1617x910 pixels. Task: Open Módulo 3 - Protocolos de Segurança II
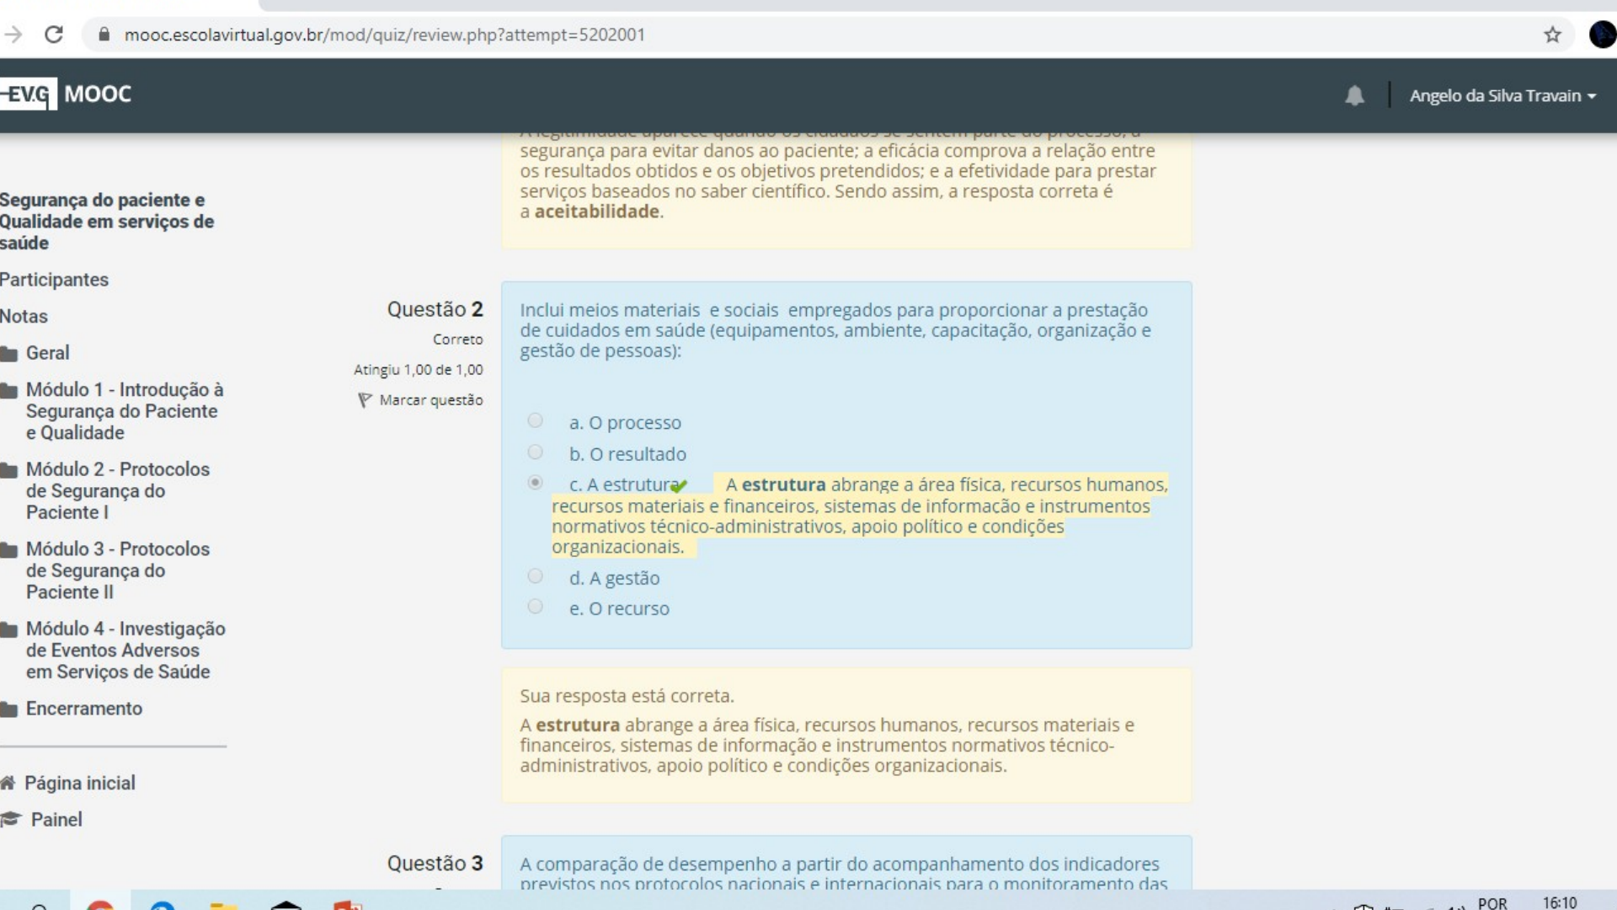[x=118, y=570]
